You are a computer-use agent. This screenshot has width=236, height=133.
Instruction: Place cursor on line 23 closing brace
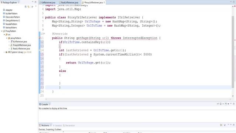(x=60, y=87)
